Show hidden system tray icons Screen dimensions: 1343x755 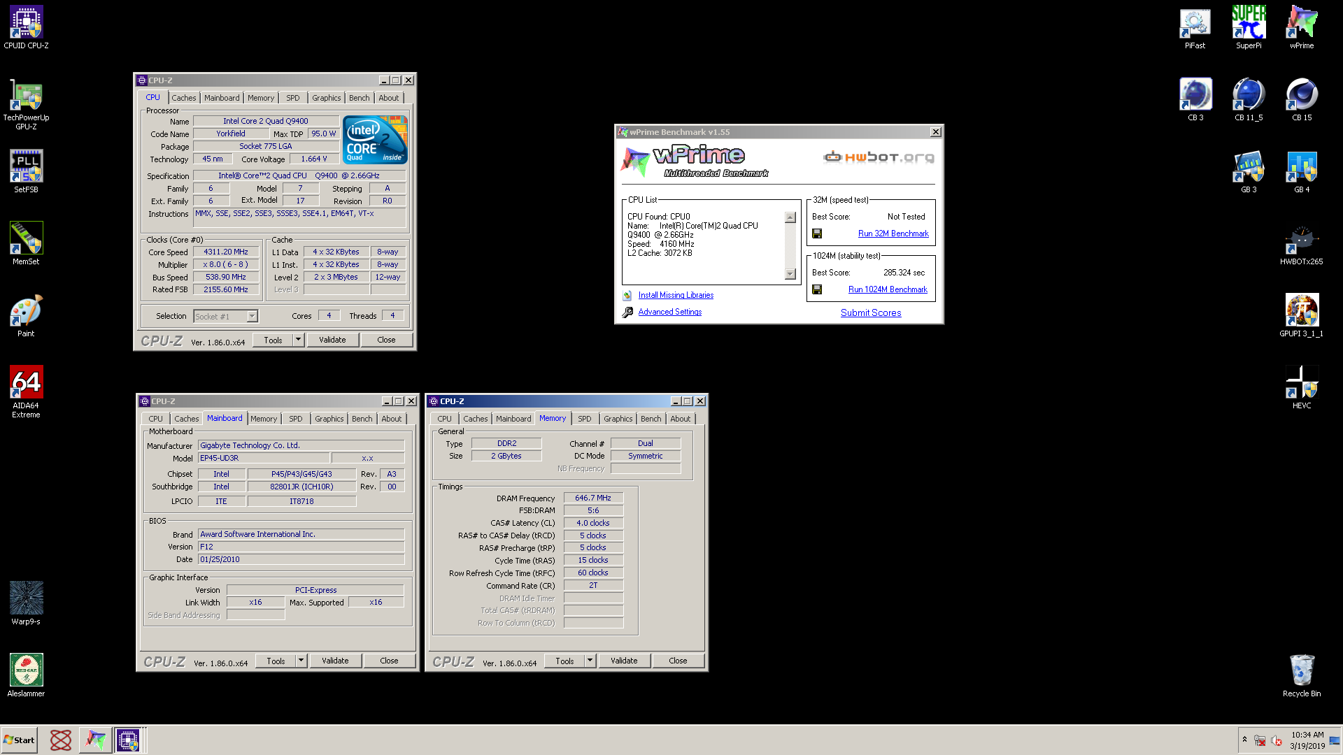(x=1244, y=739)
